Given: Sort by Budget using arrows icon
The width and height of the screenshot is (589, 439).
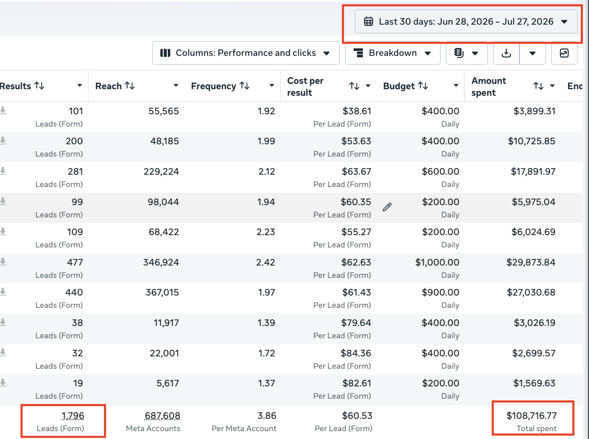Looking at the screenshot, I should click(x=423, y=85).
